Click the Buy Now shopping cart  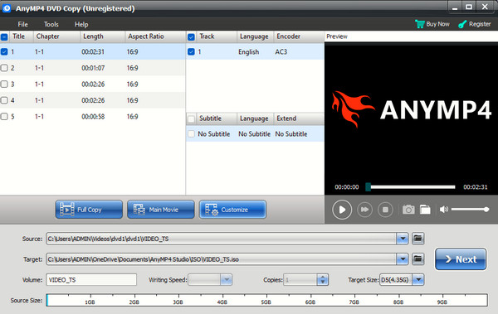[420, 24]
